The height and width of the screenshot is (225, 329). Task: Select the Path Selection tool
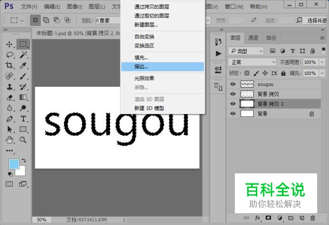(x=10, y=129)
